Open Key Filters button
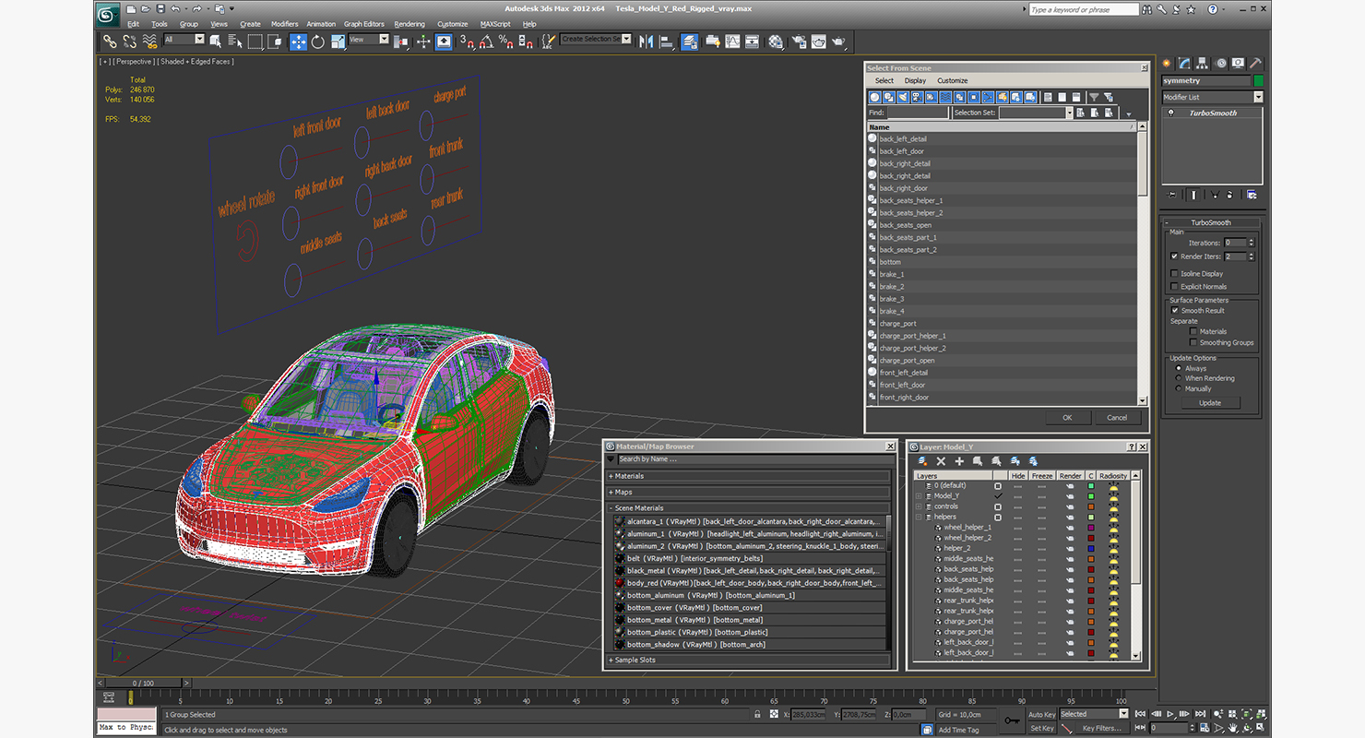Screen dimensions: 1365x738 click(x=1102, y=728)
